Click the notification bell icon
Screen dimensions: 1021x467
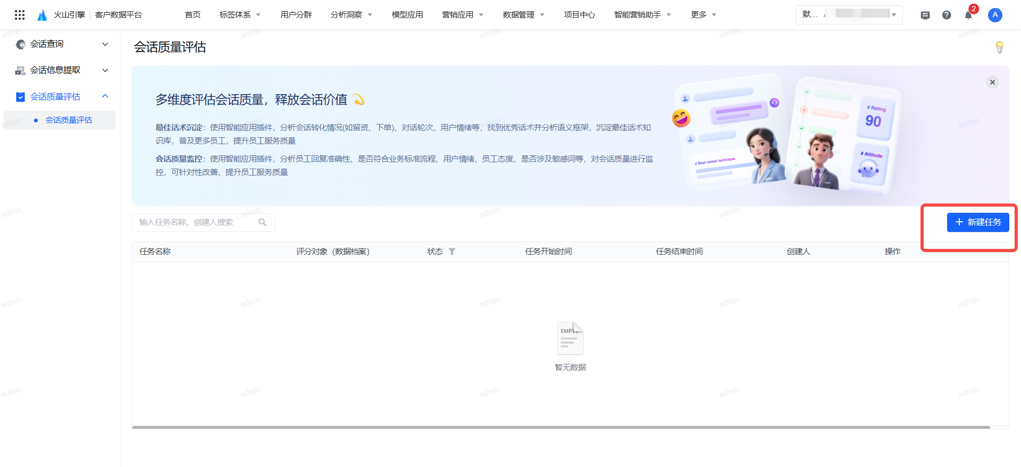968,15
